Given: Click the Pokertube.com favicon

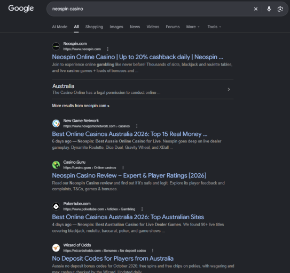Looking at the screenshot, I should (x=56, y=206).
